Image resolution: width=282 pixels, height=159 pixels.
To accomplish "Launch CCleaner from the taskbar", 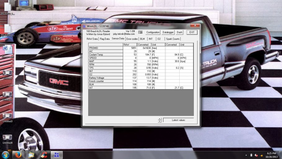I will pos(44,155).
